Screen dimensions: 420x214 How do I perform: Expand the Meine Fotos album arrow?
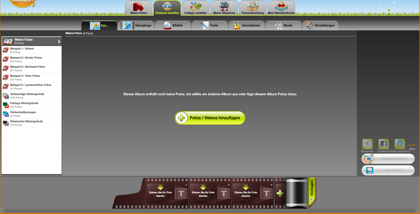[59, 41]
